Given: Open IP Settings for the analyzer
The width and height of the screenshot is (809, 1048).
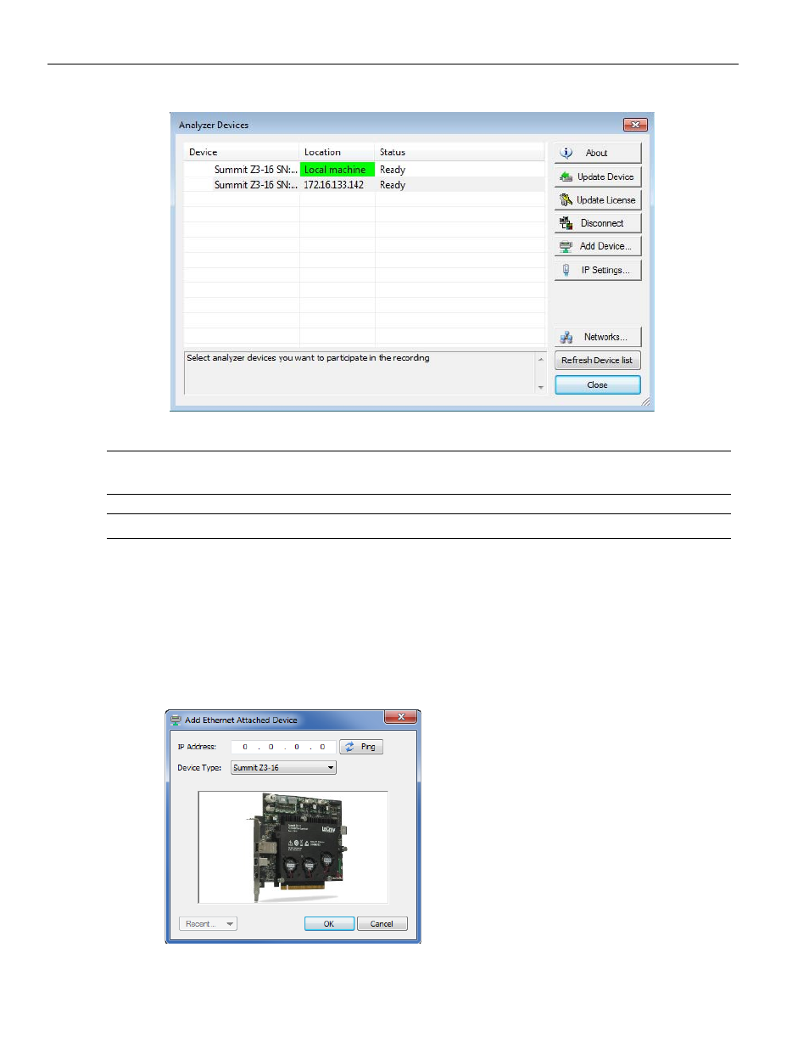Looking at the screenshot, I should click(598, 270).
